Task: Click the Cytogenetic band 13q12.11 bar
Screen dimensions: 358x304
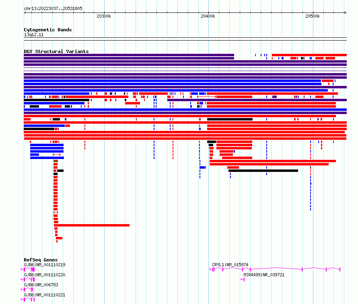Action: [185, 39]
